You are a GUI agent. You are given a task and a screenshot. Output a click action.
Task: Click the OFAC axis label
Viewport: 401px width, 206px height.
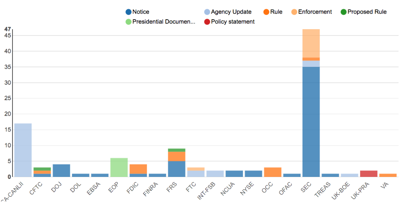[285, 189]
